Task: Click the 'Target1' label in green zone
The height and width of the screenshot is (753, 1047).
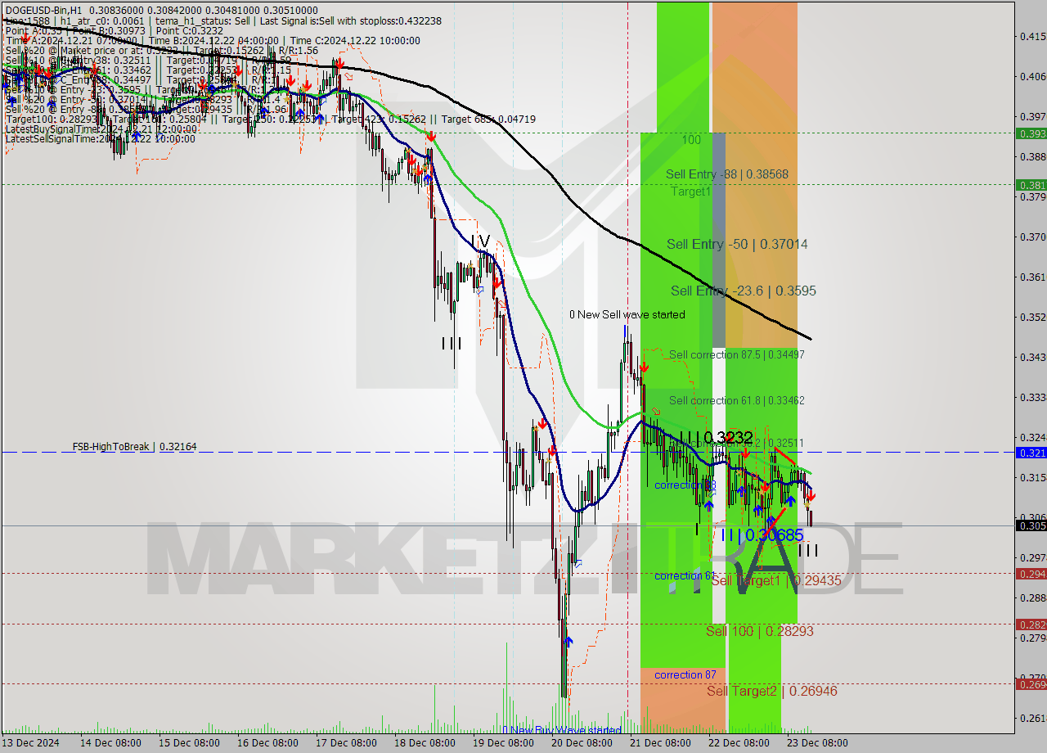Action: 690,192
